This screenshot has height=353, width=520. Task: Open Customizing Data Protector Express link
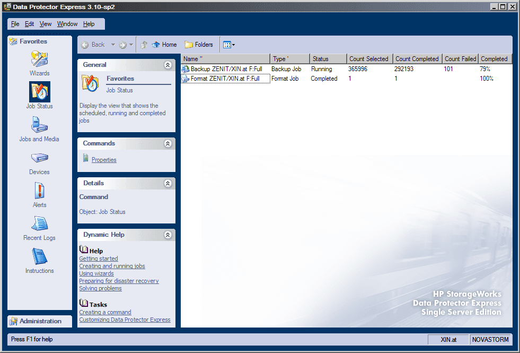point(125,320)
